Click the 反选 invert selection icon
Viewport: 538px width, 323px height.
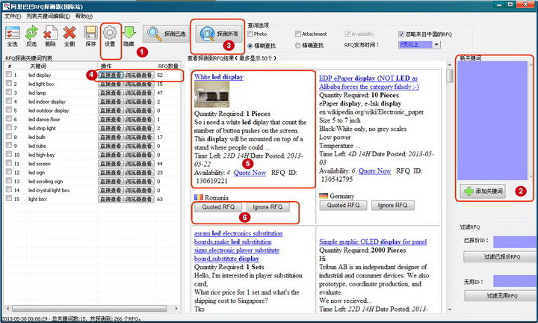tap(31, 36)
